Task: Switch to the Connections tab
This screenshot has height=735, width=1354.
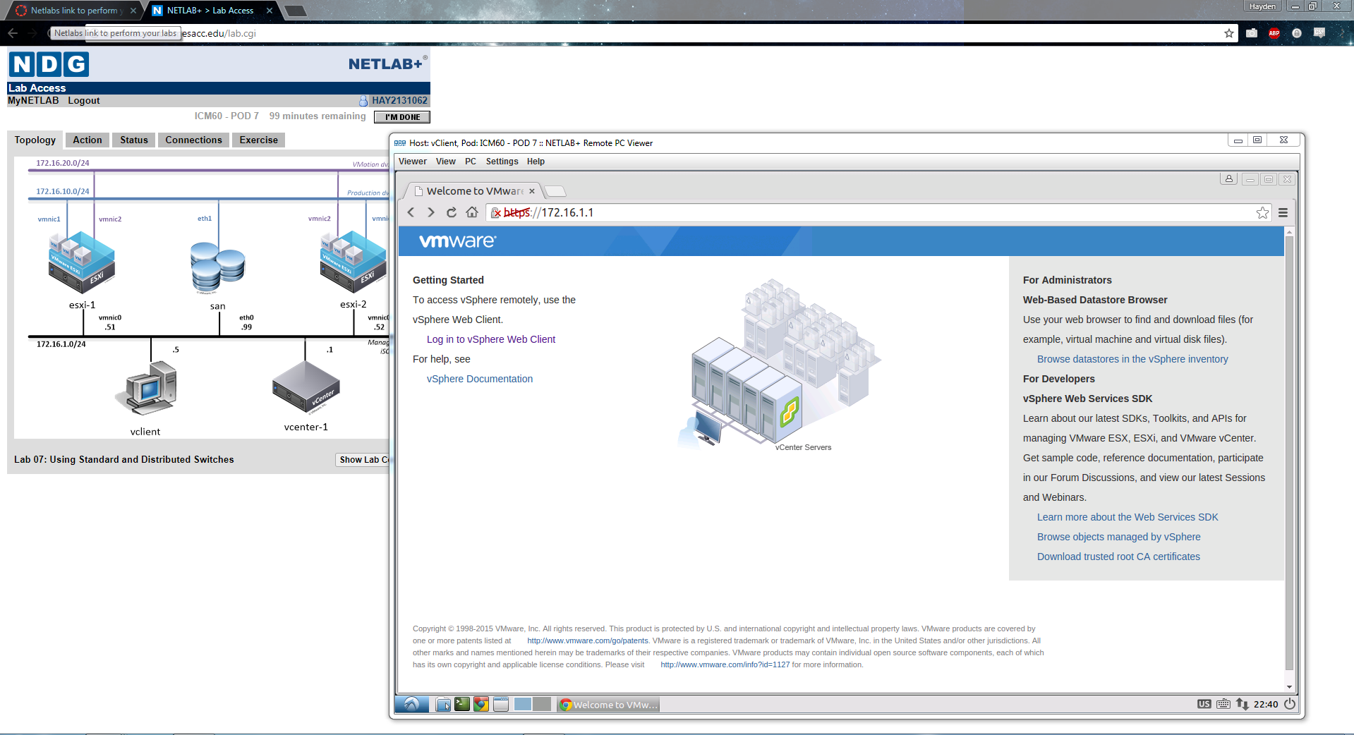Action: (x=194, y=140)
